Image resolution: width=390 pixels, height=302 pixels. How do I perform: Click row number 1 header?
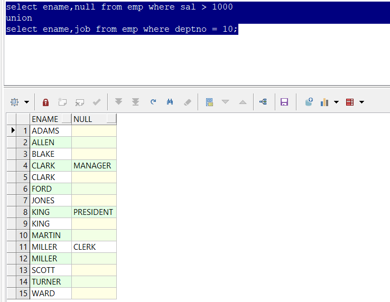(x=23, y=131)
